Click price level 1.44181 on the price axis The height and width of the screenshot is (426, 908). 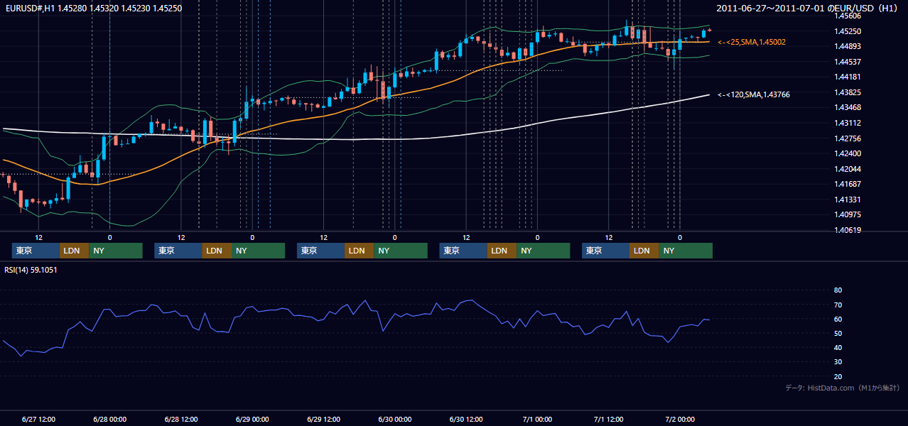847,77
